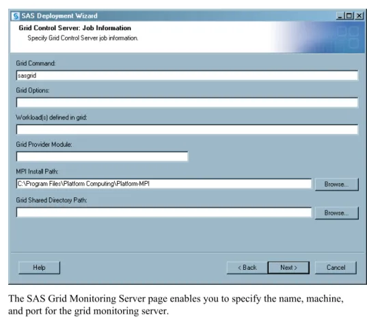Minimize the SAS Deployment Wizard window
The width and height of the screenshot is (367, 317).
pos(340,16)
